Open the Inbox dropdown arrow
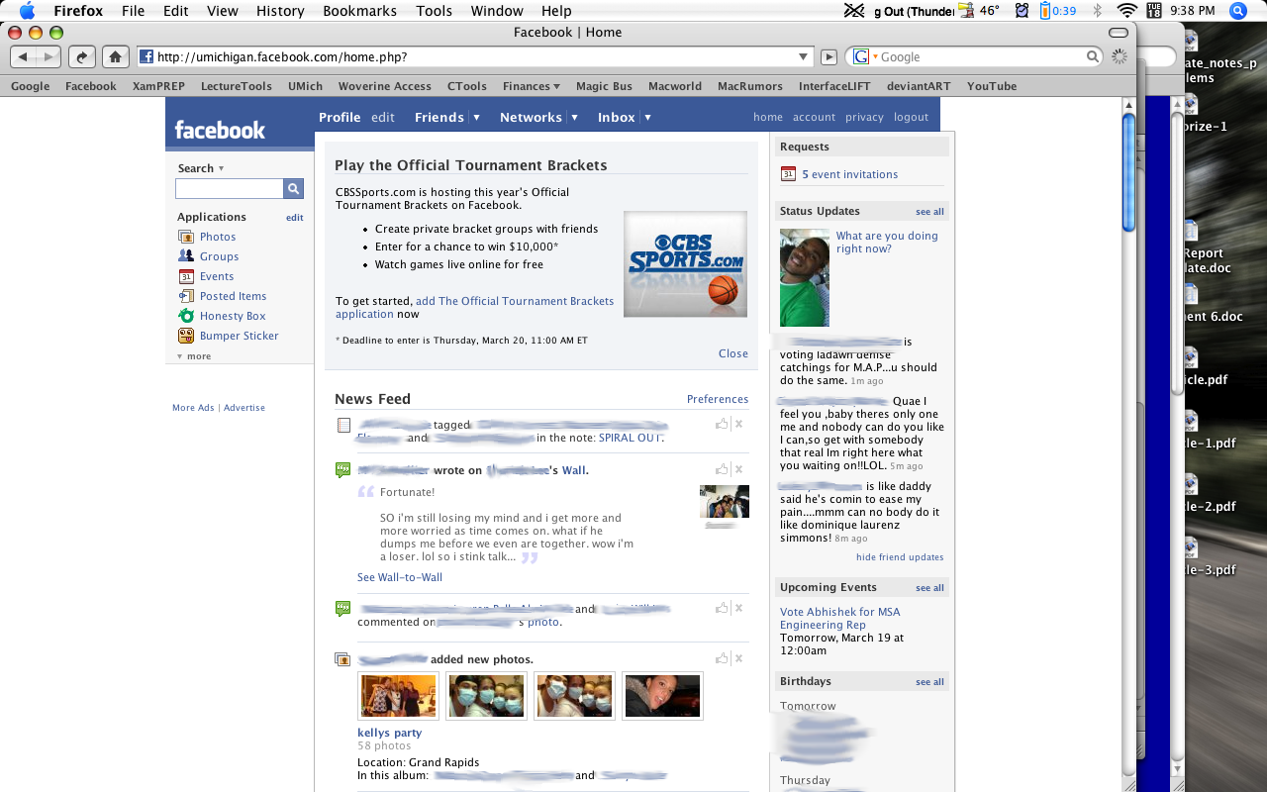The width and height of the screenshot is (1267, 792). (x=647, y=117)
